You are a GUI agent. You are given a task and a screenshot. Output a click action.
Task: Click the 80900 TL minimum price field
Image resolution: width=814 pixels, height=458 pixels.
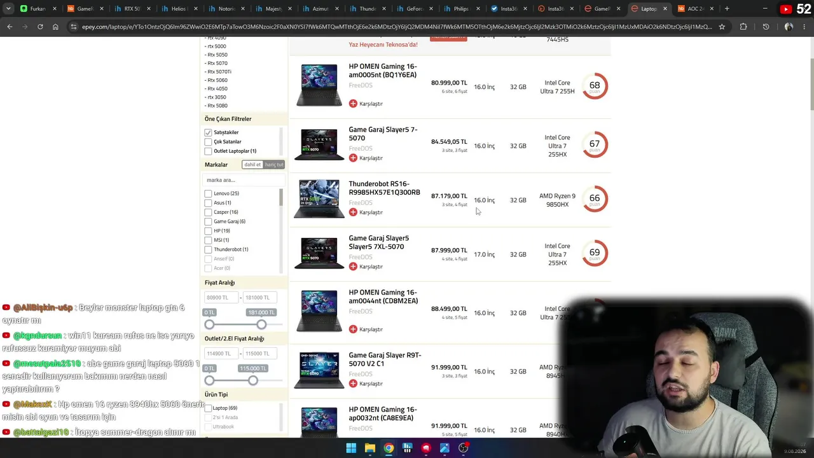(221, 298)
